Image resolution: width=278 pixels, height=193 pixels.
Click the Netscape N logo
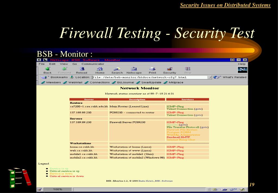(242, 70)
